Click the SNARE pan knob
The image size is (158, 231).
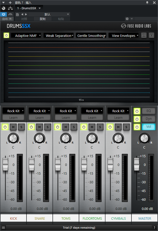click(x=39, y=139)
